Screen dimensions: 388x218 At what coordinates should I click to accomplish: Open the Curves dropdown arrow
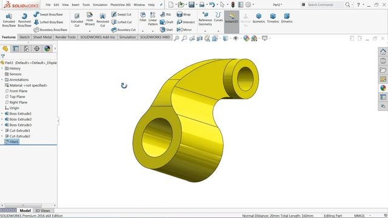(218, 31)
